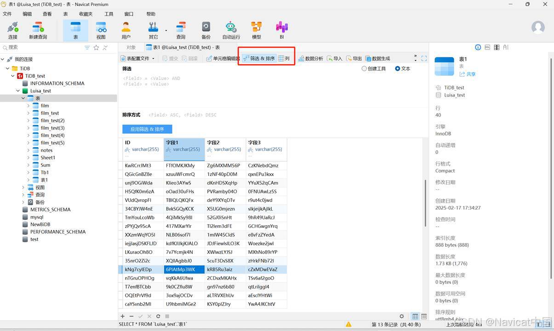The height and width of the screenshot is (331, 554).
Task: Open the 收藏夹 menu
Action: pyautogui.click(x=86, y=14)
